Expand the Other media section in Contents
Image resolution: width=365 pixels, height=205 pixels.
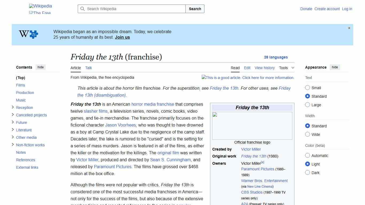(x=13, y=137)
